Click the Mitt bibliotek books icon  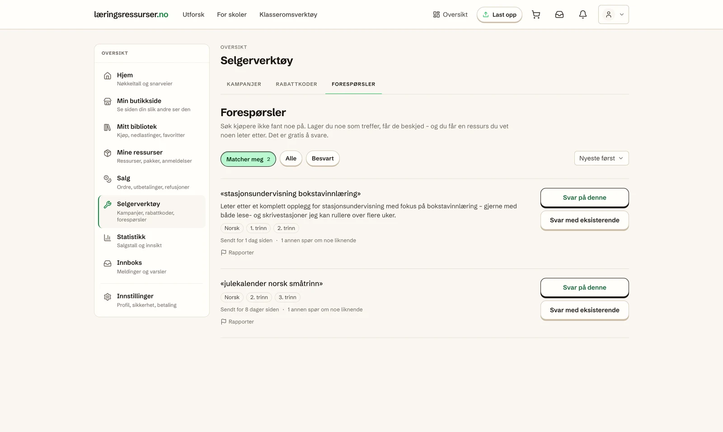[108, 127]
